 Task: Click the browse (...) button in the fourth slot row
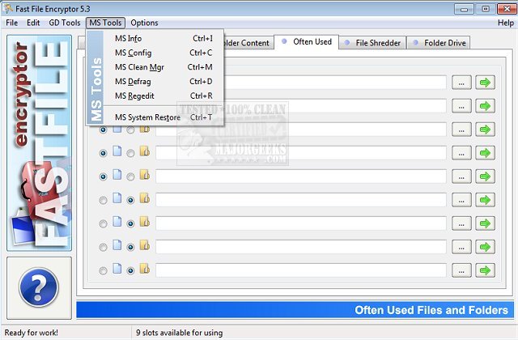461,153
